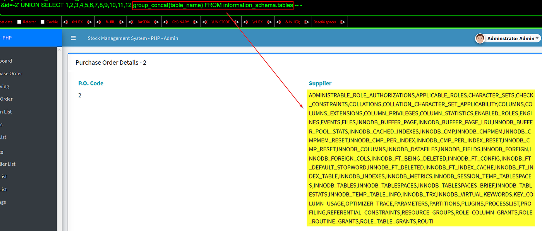
Task: Click the right arrow after Base64 spacer
Action: point(343,22)
